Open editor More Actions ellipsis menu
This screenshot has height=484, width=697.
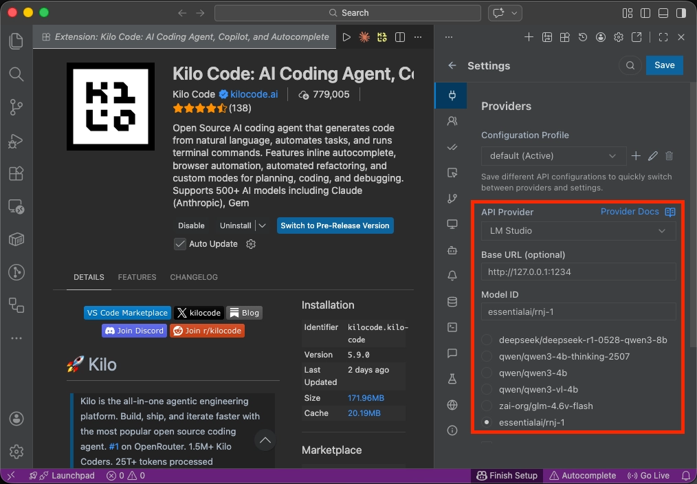418,37
